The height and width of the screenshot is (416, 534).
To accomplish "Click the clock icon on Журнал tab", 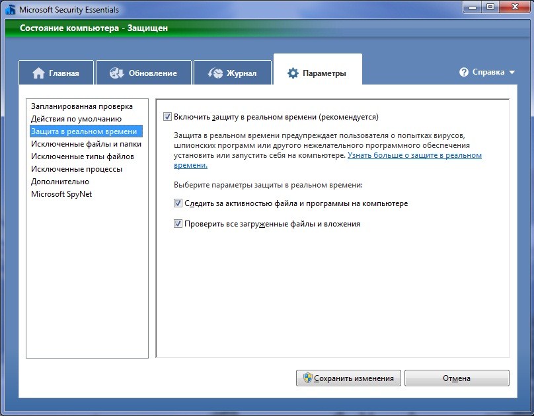I will [215, 73].
